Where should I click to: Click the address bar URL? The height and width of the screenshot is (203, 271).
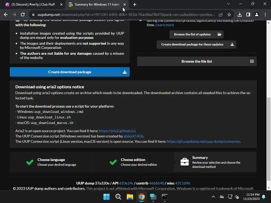point(126,15)
